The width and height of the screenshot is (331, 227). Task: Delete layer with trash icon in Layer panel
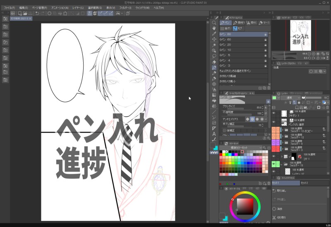point(328,107)
